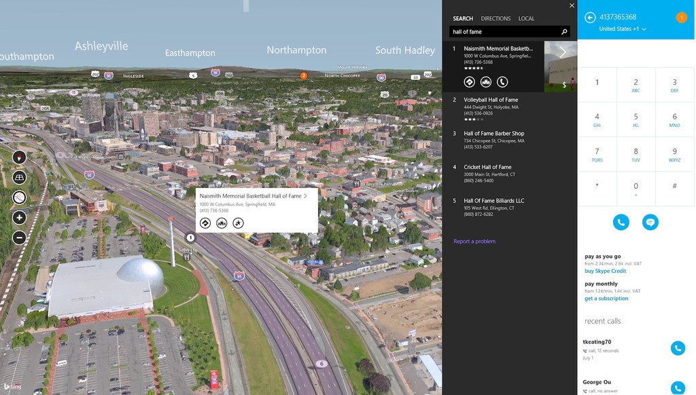Open Skype messaging with the chat bubble icon
Screen dimensions: 696x395
[x=650, y=221]
